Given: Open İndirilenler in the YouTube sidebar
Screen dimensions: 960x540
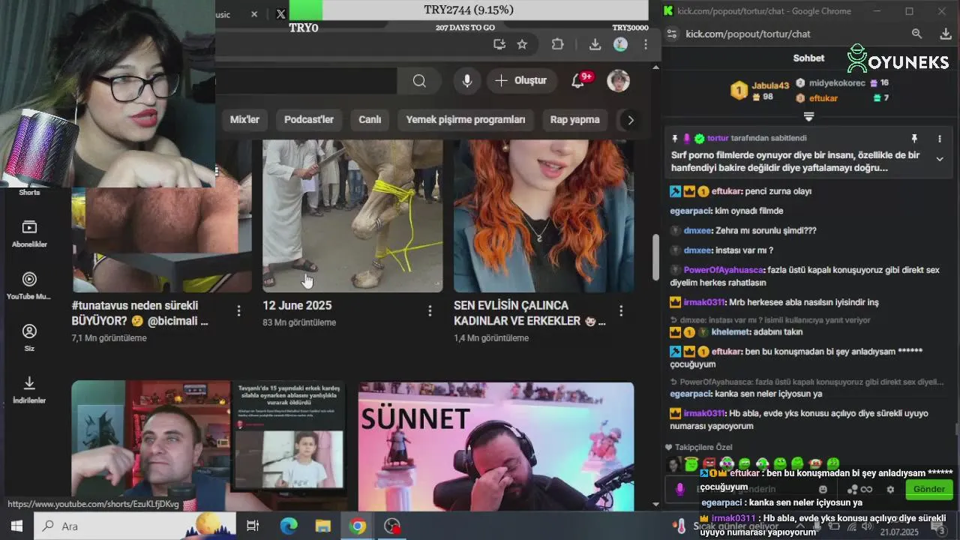Looking at the screenshot, I should (29, 389).
